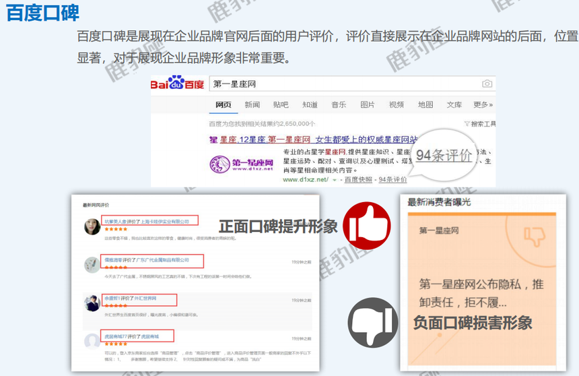Viewport: 579px width, 376px height.
Task: Open the 贴吧 tab
Action: 281,104
